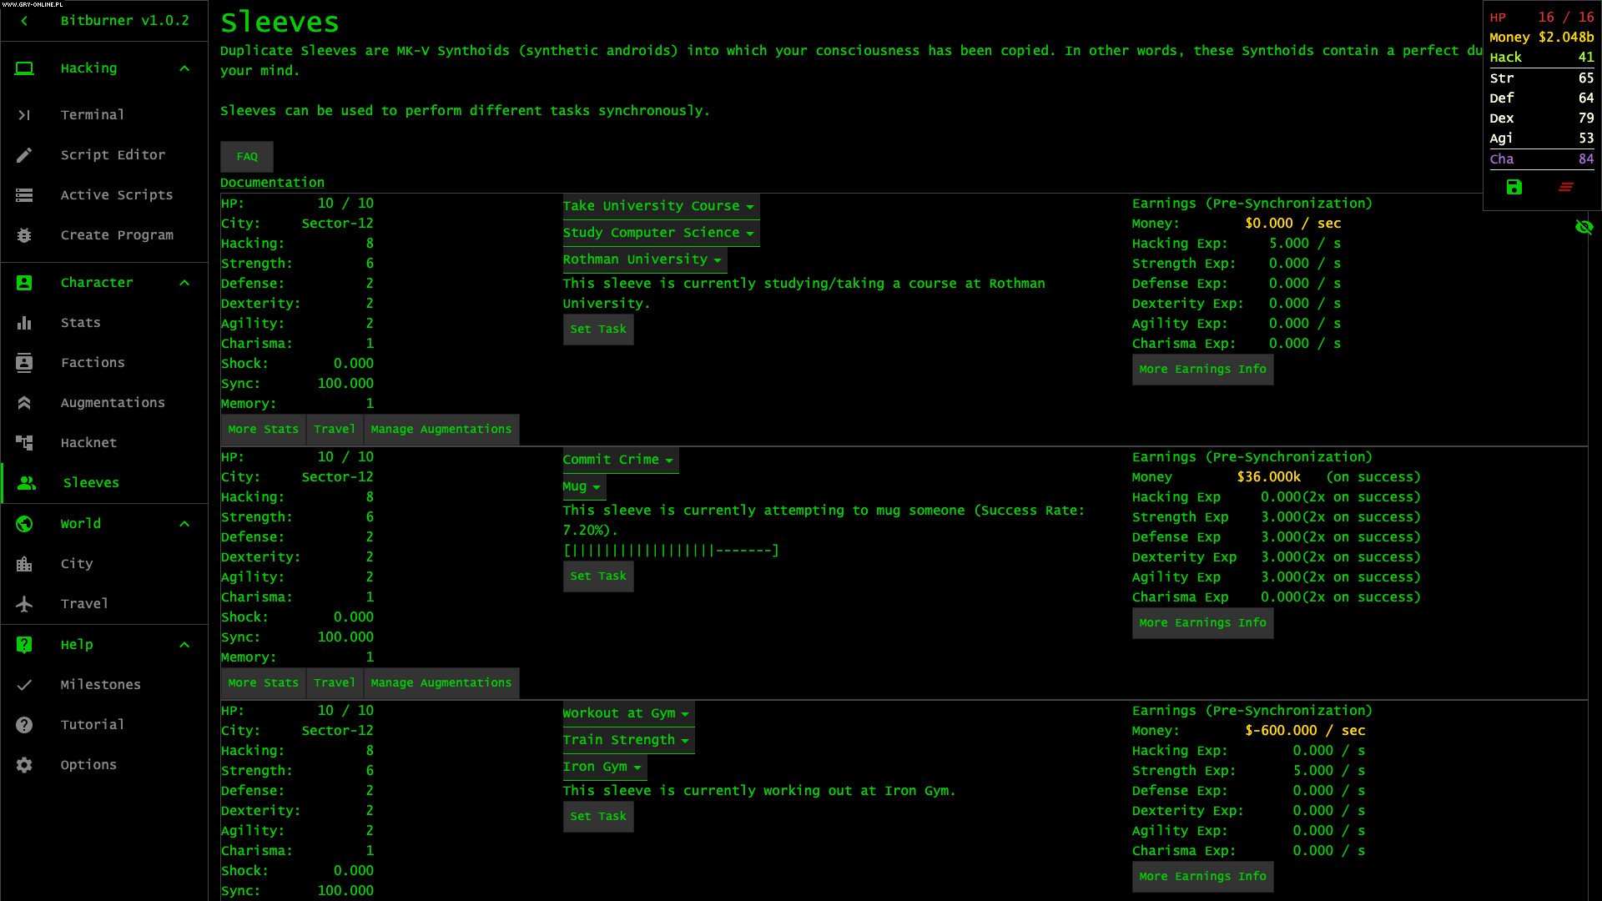This screenshot has height=901, width=1602.
Task: Click Set Task for the mugging sleeve
Action: (597, 576)
